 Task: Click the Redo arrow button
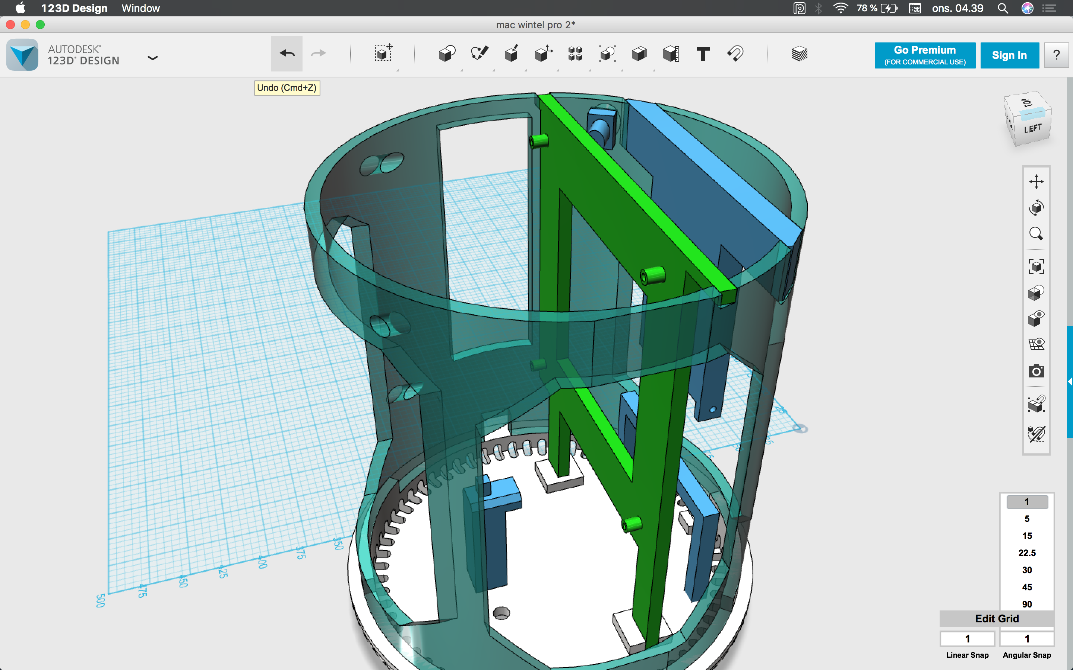(318, 54)
